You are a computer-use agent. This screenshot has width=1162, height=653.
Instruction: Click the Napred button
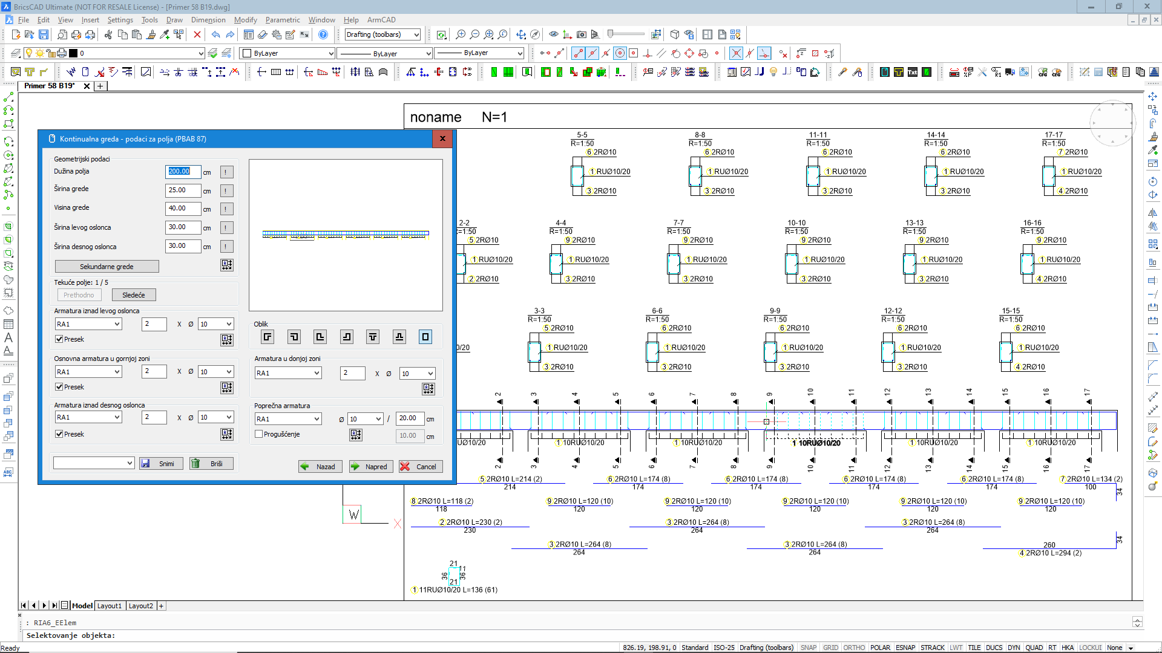[371, 467]
